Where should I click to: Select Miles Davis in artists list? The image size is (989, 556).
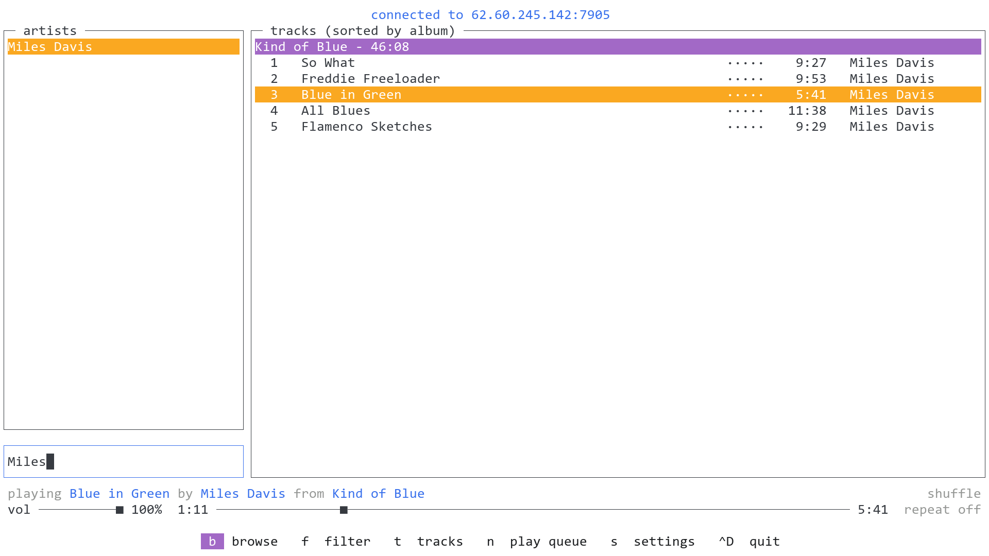point(50,47)
